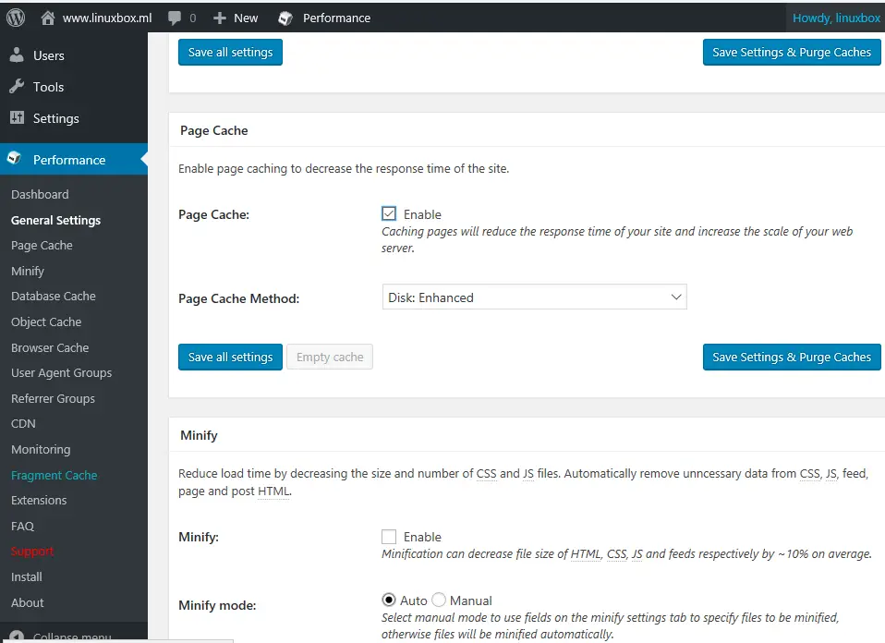
Task: Open the Object Cache settings page
Action: 46,321
